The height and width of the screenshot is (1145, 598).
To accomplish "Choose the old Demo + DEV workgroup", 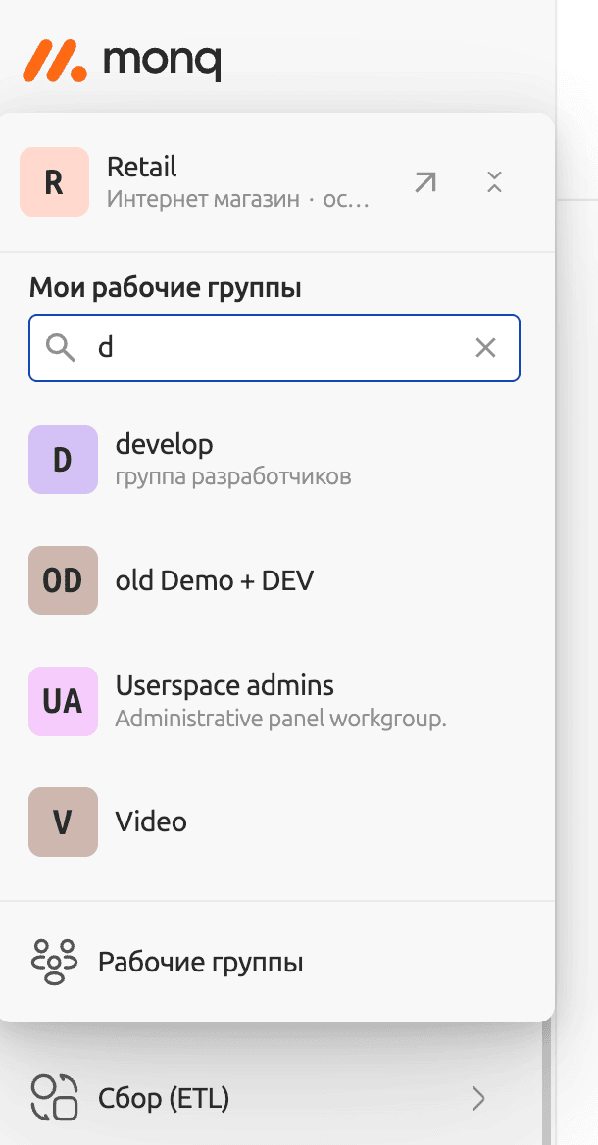I will tap(215, 580).
